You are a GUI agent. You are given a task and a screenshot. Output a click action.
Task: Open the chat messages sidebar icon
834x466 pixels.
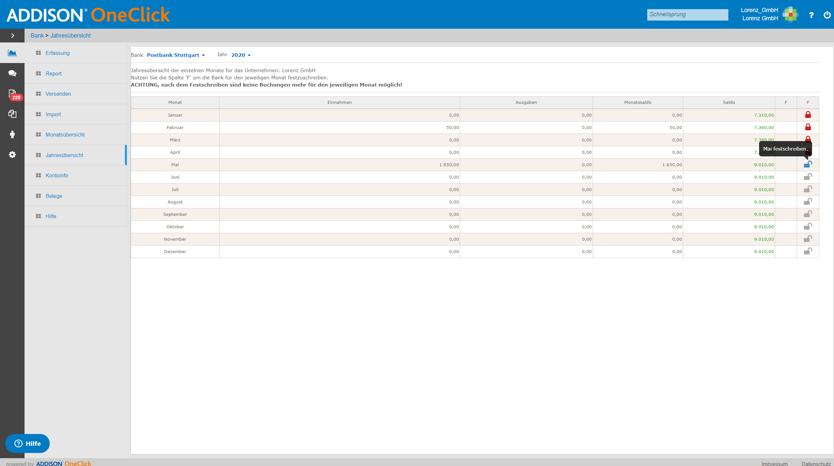tap(12, 73)
